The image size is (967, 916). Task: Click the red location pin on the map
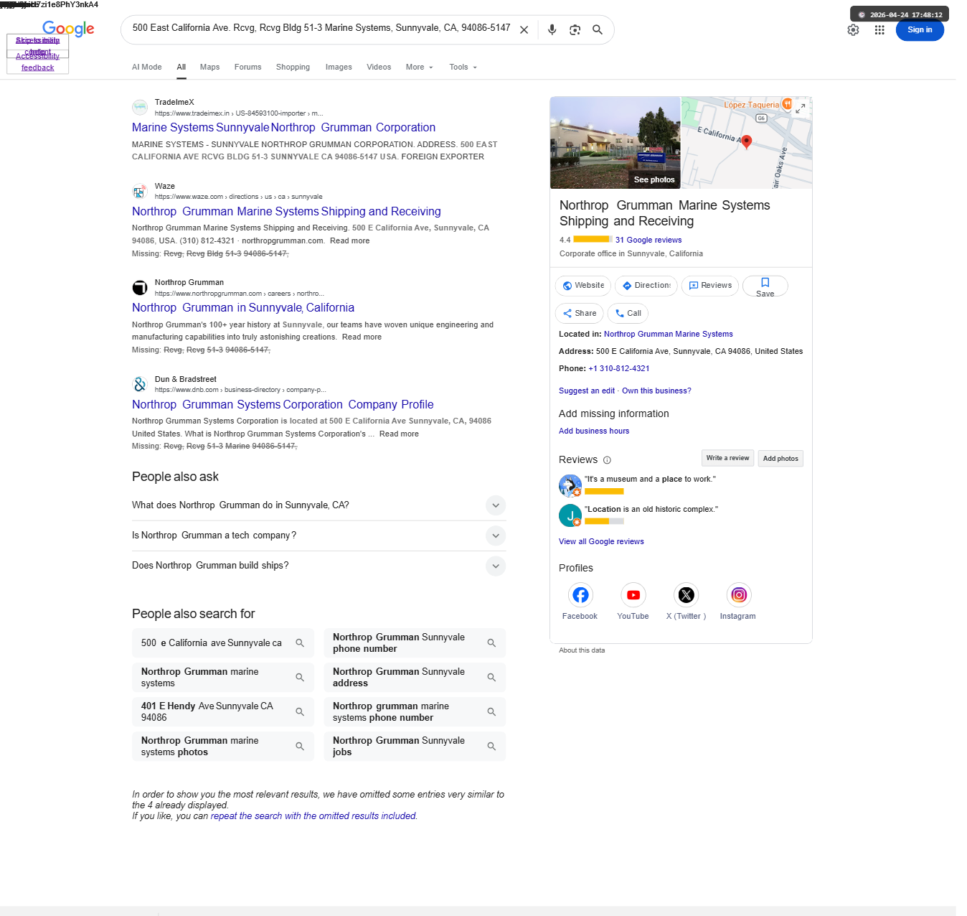click(x=747, y=141)
